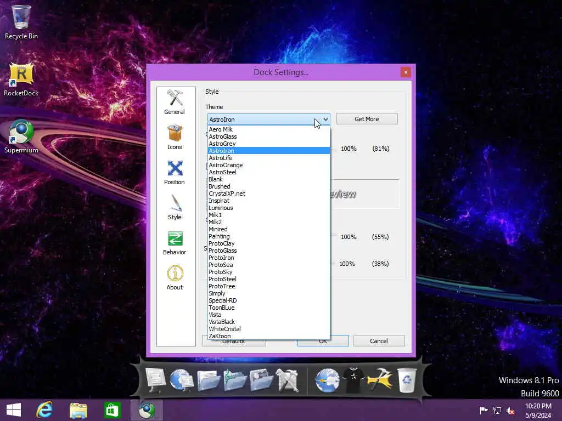Image resolution: width=562 pixels, height=421 pixels.
Task: Choose the Aero Milk theme
Action: point(269,129)
